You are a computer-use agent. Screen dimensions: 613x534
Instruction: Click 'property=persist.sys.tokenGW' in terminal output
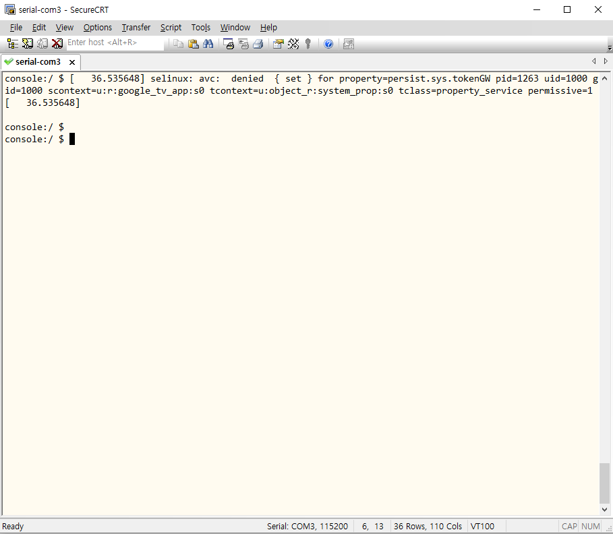click(415, 79)
